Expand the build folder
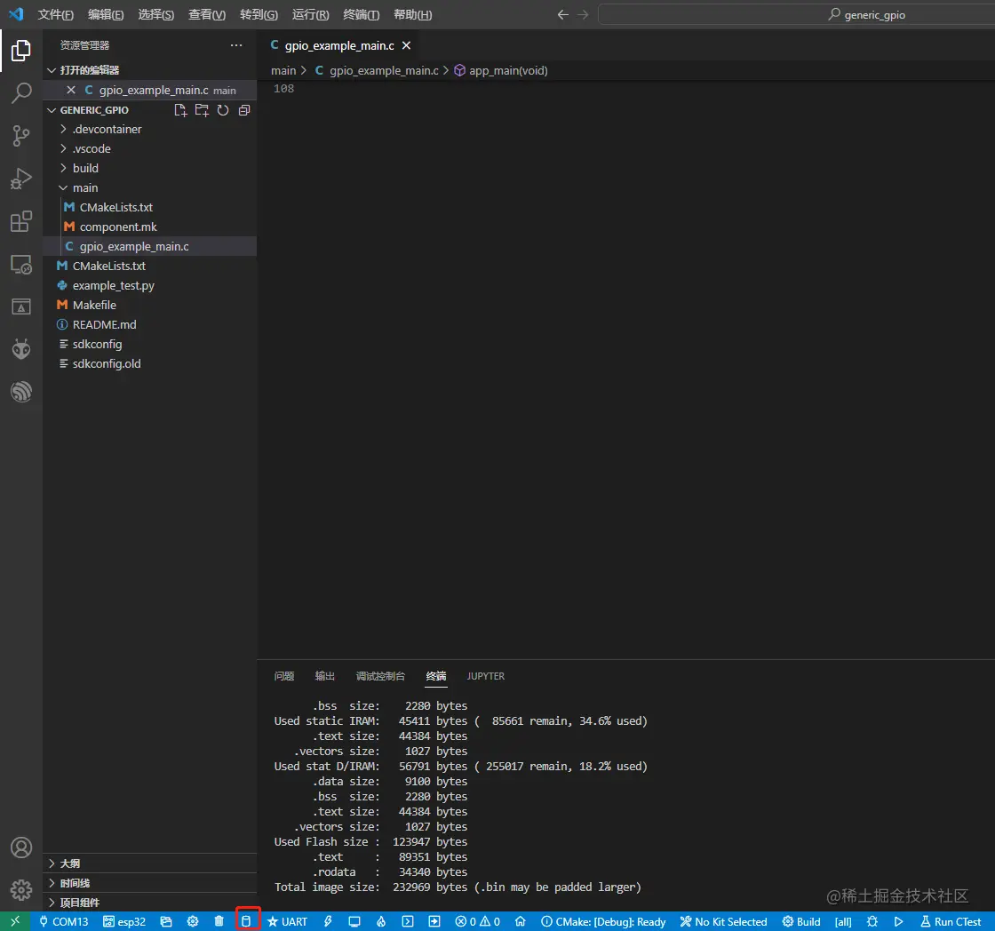The height and width of the screenshot is (931, 995). click(x=150, y=168)
